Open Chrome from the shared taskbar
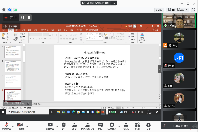This screenshot has width=198, height=132. click(x=98, y=112)
